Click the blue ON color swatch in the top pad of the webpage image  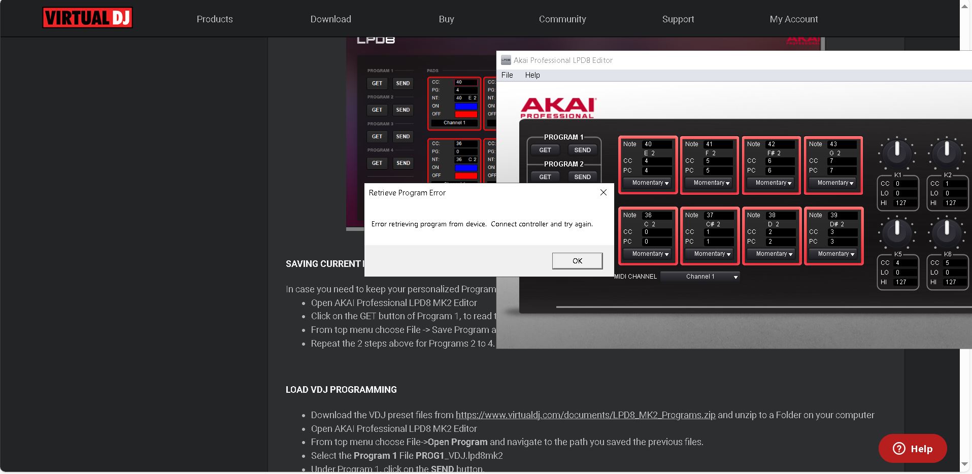[x=466, y=106]
